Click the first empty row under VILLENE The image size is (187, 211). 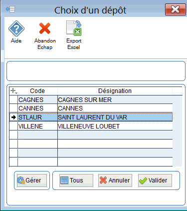91,135
